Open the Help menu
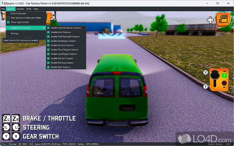Viewport: 234px width, 146px height. click(x=36, y=9)
